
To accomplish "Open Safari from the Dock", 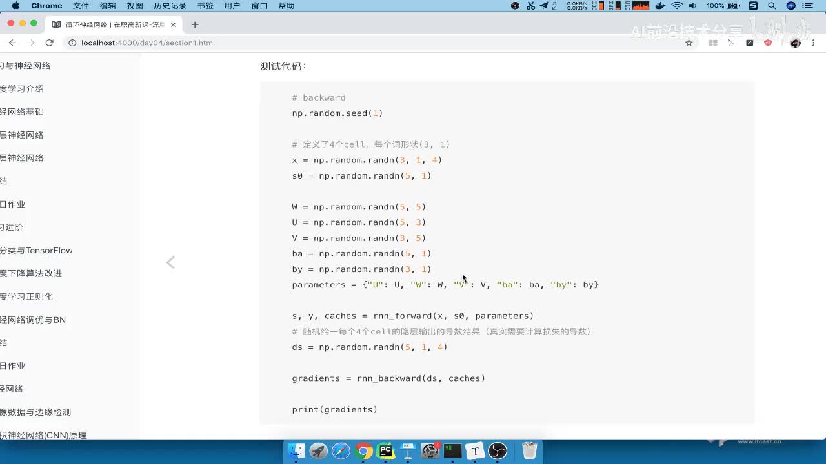I will click(341, 450).
